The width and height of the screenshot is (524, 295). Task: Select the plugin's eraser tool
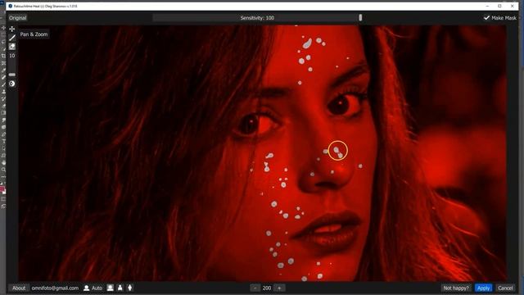point(12,47)
